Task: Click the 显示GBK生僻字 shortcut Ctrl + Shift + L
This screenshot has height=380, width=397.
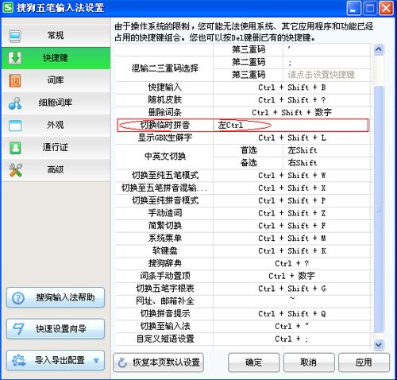Action: (291, 138)
